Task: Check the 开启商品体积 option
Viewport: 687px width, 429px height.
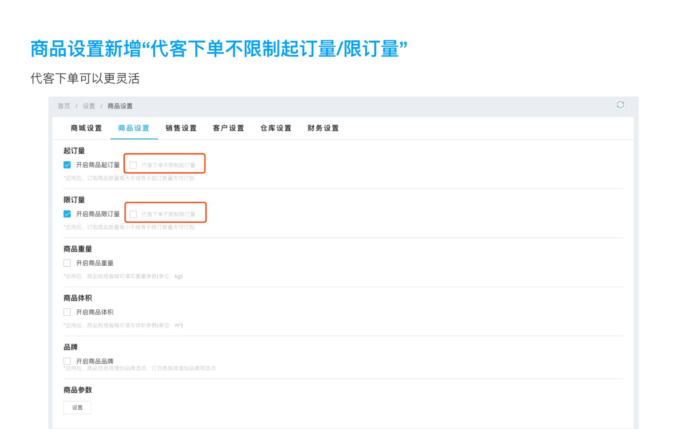Action: pos(67,312)
